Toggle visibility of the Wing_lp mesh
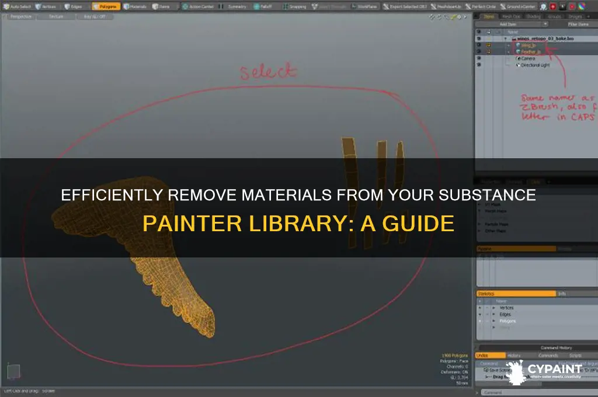598x397 pixels. click(x=479, y=45)
